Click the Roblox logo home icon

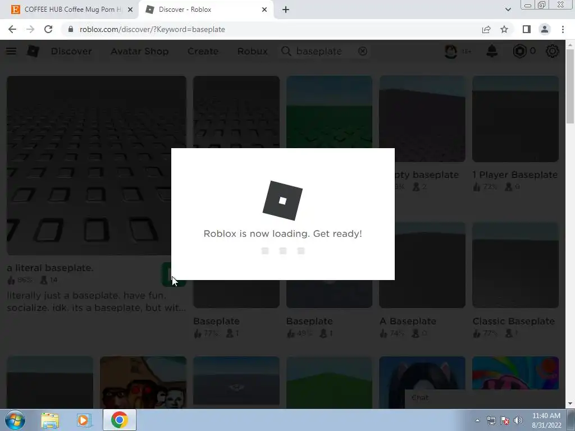[x=33, y=51]
